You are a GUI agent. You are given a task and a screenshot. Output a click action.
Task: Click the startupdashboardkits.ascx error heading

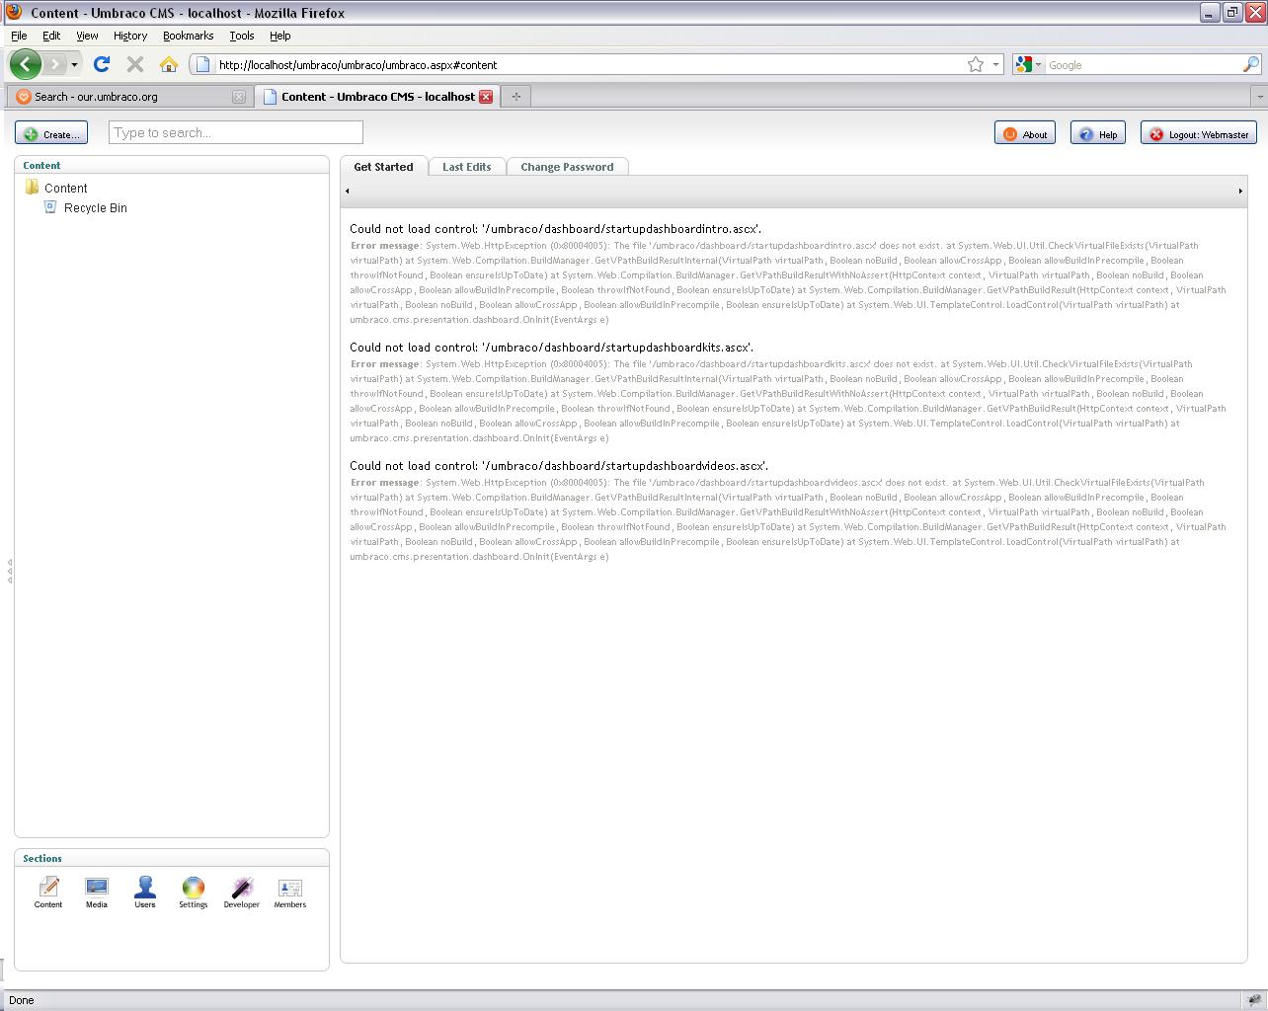point(552,347)
